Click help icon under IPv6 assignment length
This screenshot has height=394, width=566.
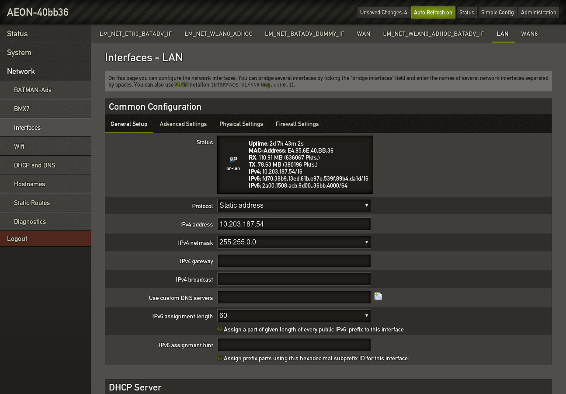tap(220, 329)
